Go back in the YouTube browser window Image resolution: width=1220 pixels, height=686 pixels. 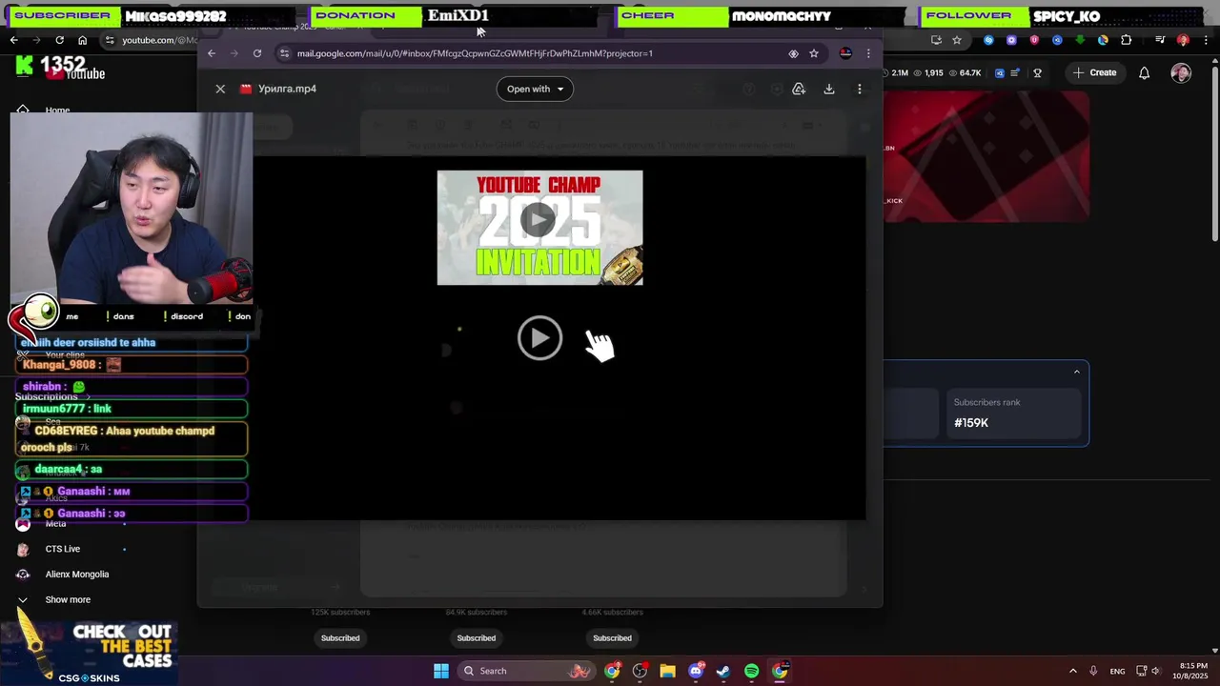pyautogui.click(x=13, y=40)
